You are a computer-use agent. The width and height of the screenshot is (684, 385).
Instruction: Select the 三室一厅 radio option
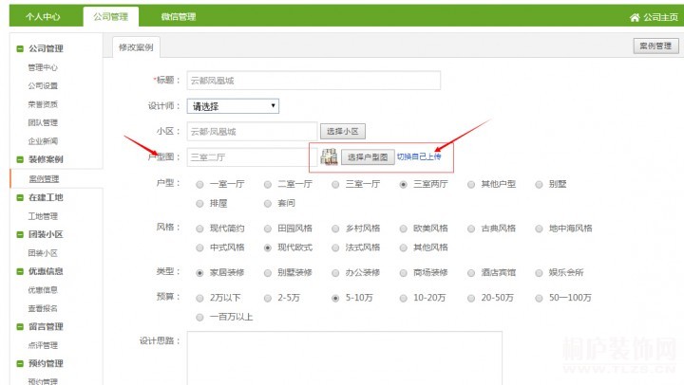click(x=337, y=184)
